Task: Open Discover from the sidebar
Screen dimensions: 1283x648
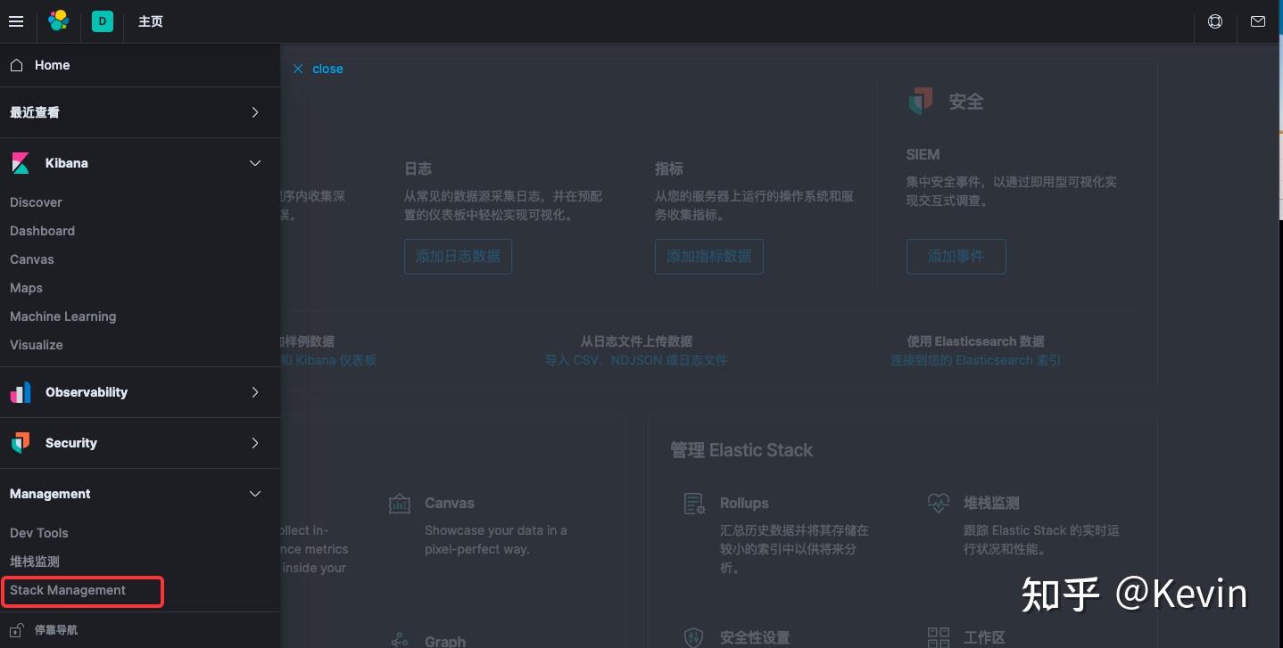Action: click(36, 202)
